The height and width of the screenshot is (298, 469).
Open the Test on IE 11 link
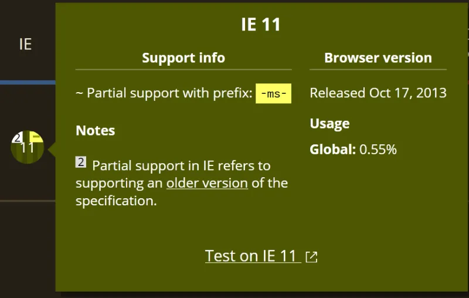pos(252,256)
